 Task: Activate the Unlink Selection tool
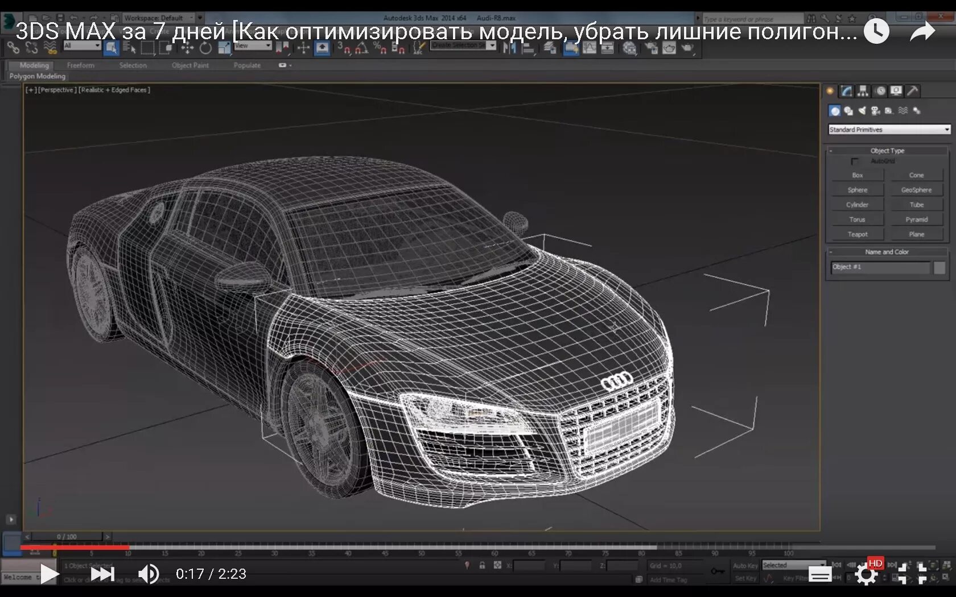pos(32,48)
